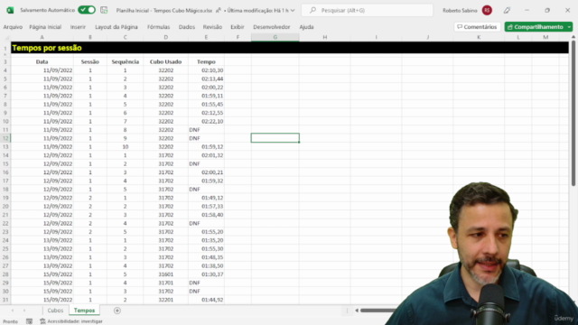Open the Ajuda ribbon tab
Viewport: 578px width, 325px height.
(306, 27)
